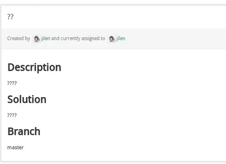Click the '??' issue title
This screenshot has width=226, height=164.
[10, 17]
